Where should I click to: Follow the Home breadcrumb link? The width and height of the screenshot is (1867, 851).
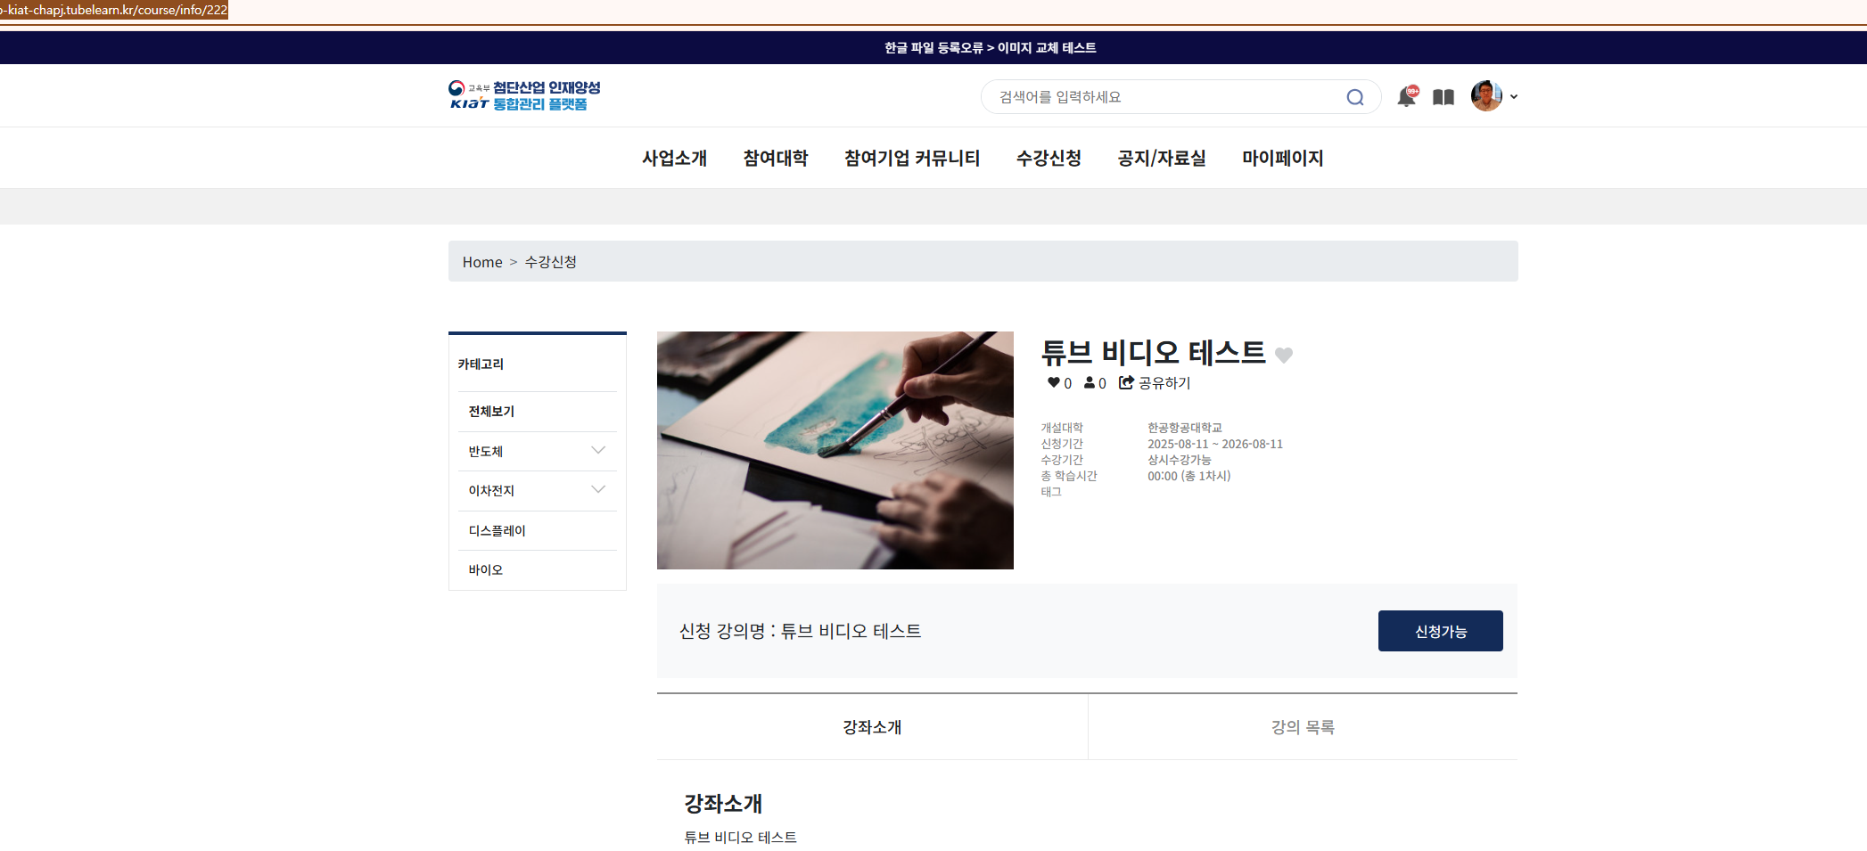[x=481, y=261]
